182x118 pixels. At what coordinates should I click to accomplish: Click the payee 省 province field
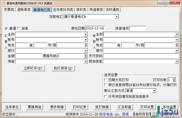coord(110,45)
